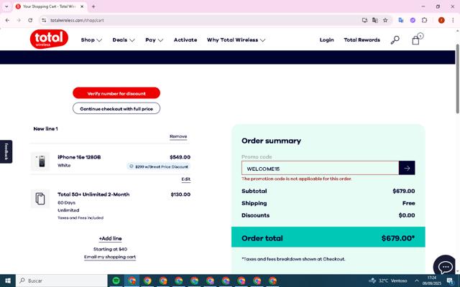Click the iPhone 16e 128GB title
Screen dimensions: 460x287
pyautogui.click(x=79, y=157)
